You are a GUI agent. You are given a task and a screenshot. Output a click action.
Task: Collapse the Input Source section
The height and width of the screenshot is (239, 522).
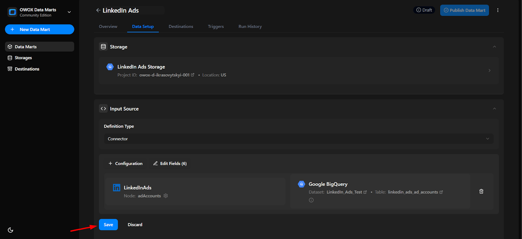point(494,109)
